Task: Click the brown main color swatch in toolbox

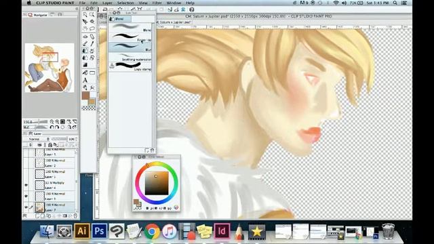Action: 85,96
